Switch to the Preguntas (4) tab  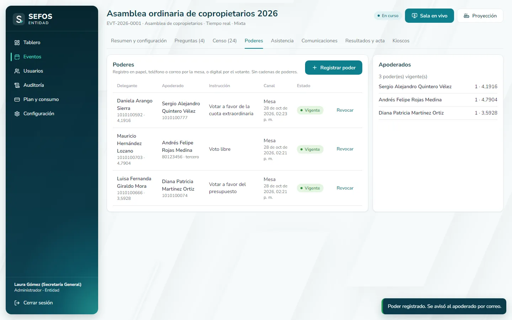190,41
